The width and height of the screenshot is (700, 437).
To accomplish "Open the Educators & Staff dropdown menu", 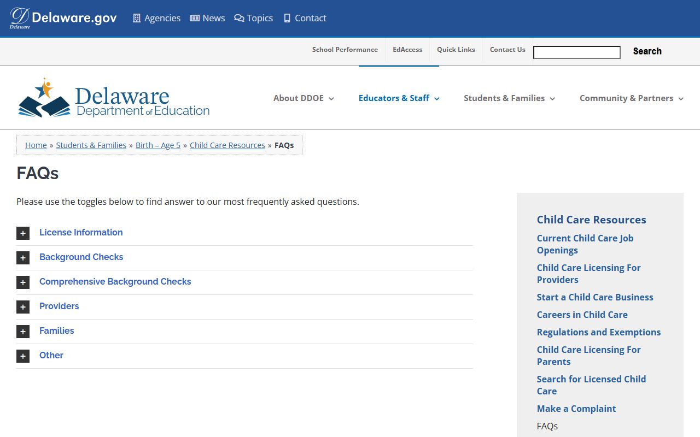I will click(399, 98).
